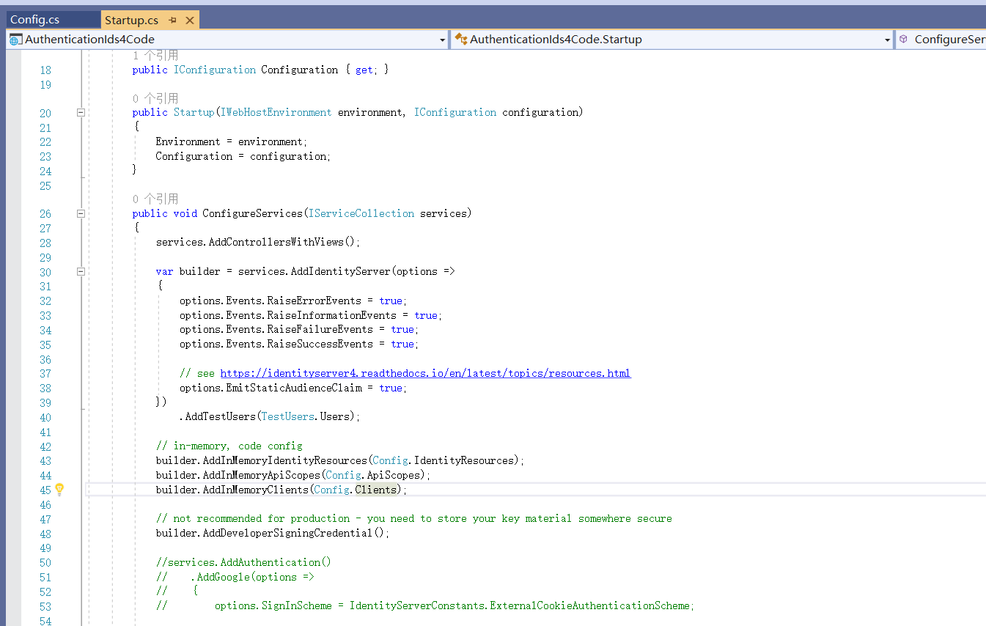This screenshot has width=986, height=626.
Task: Click on TestUsers in AddTestUsers call
Action: (287, 416)
